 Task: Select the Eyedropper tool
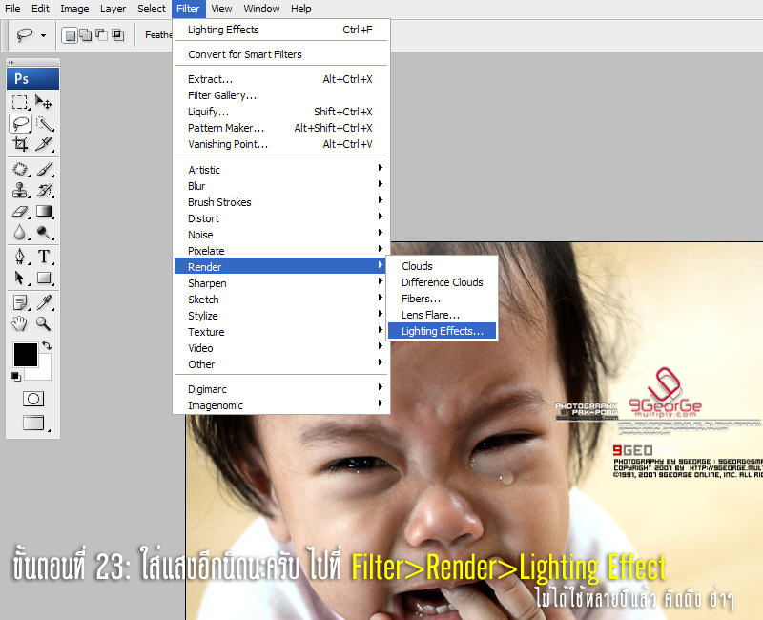tap(44, 302)
